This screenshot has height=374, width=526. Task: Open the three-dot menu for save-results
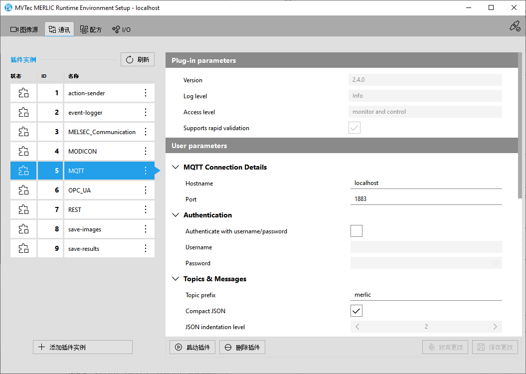point(146,249)
